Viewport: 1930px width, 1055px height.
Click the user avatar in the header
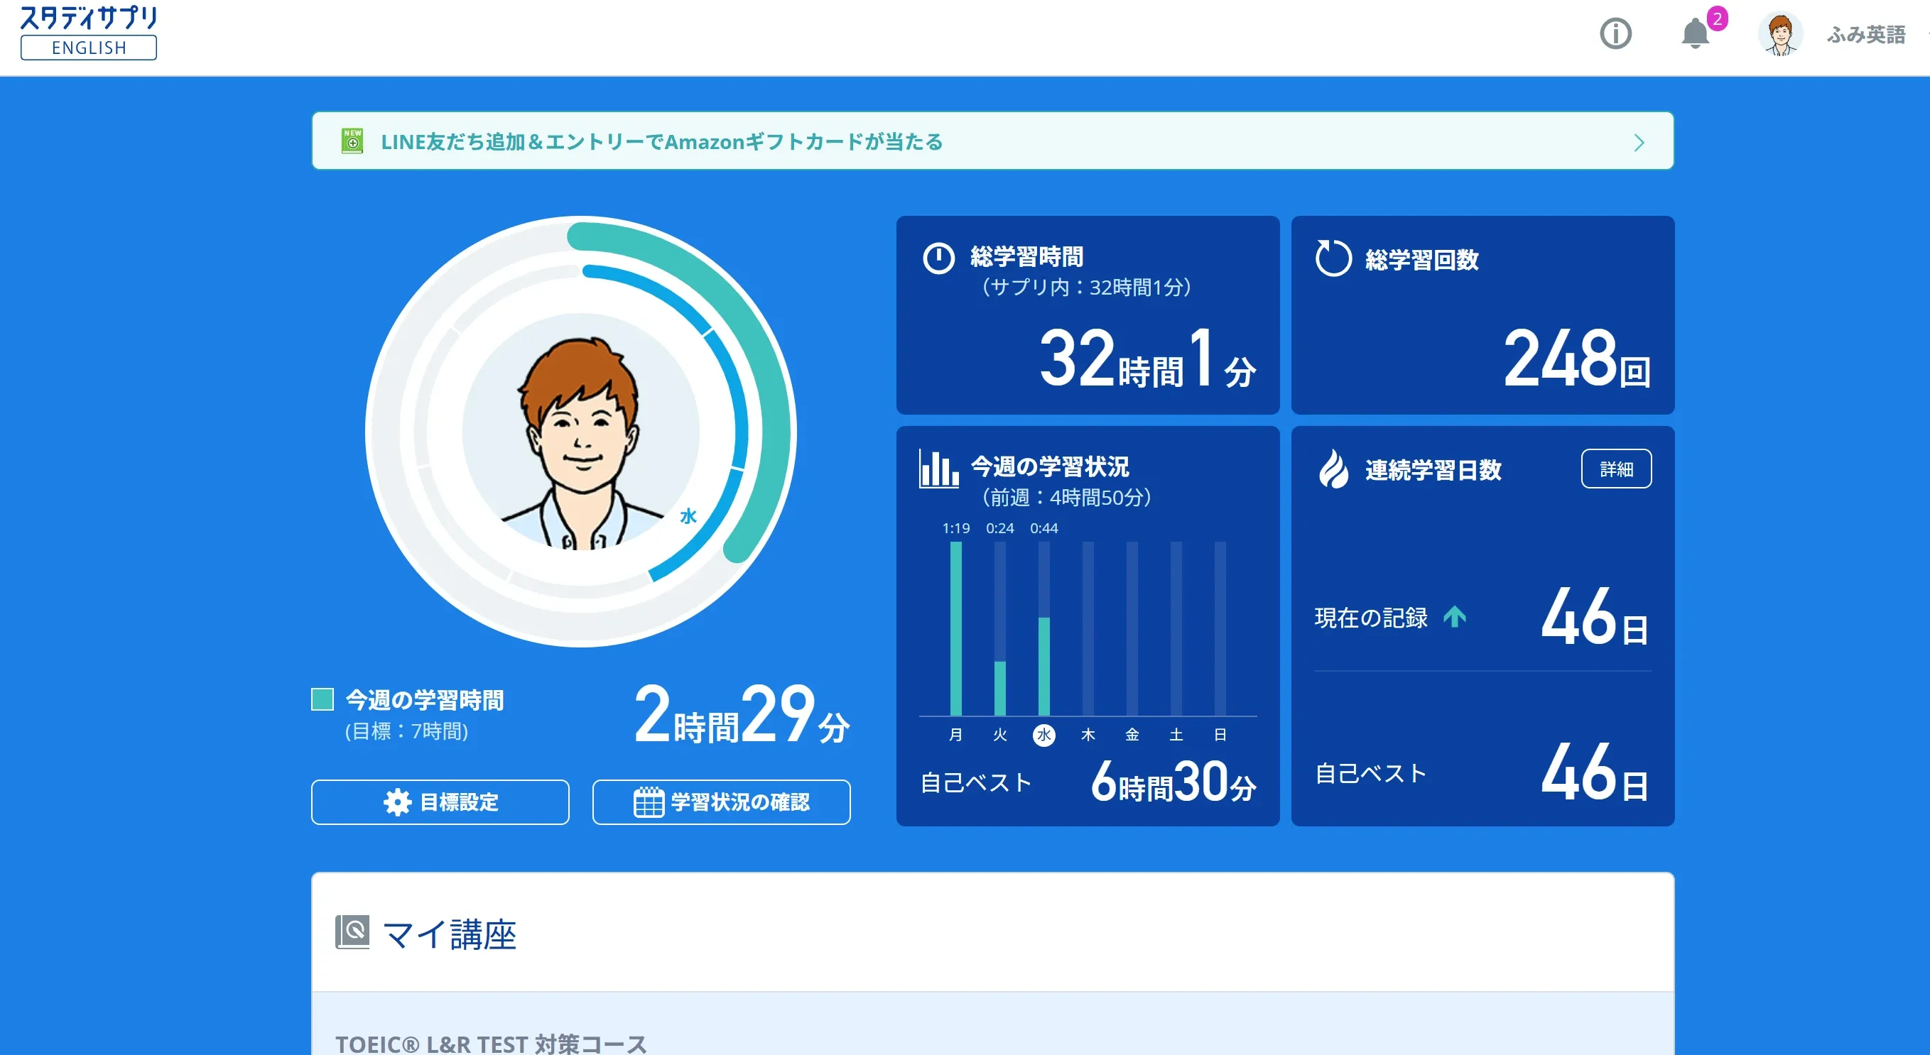[x=1780, y=35]
